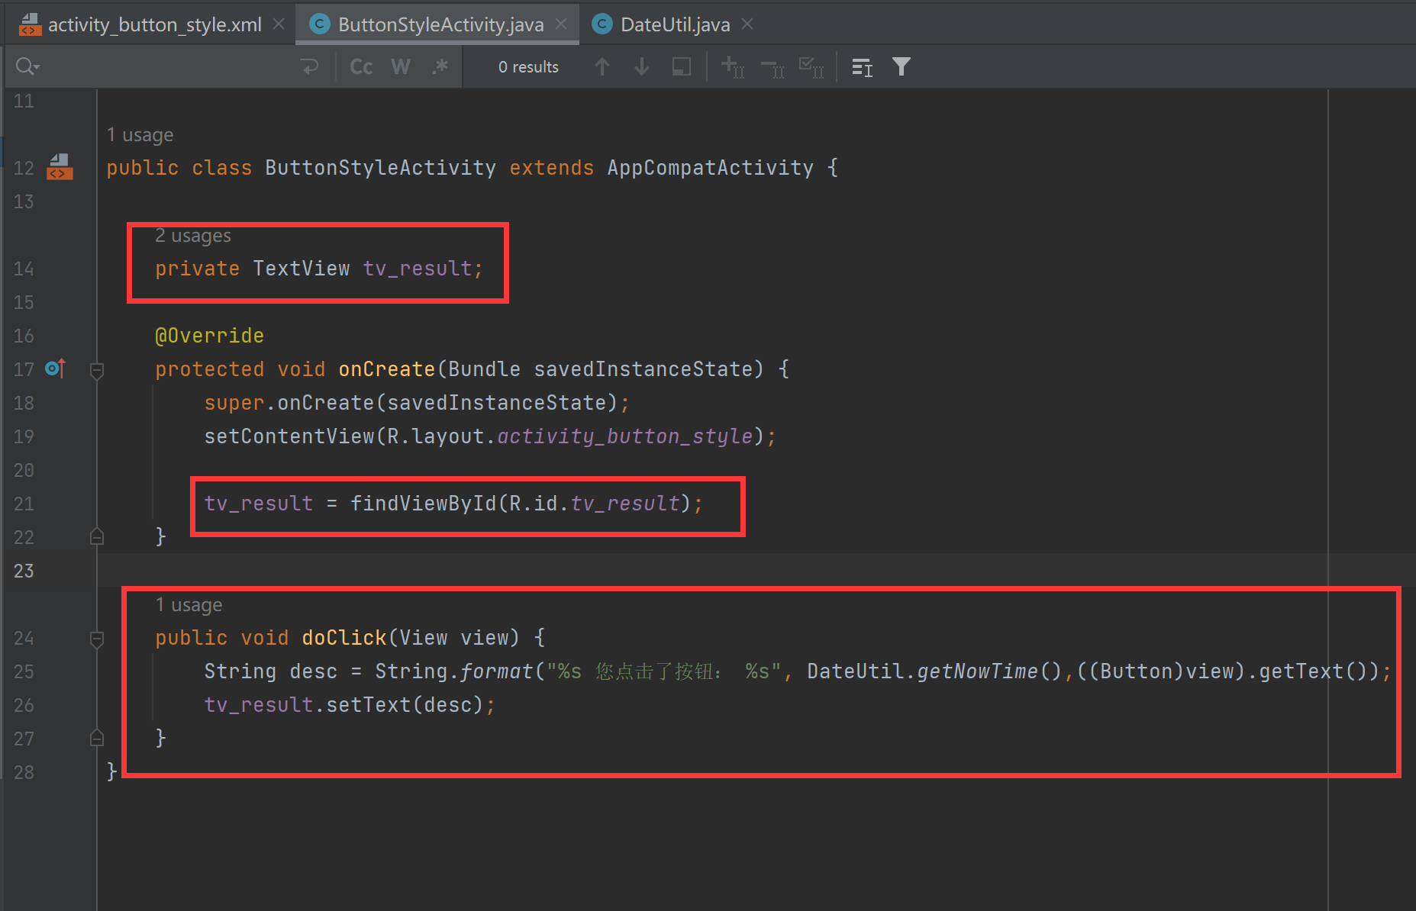
Task: Go to next search occurrence
Action: click(x=642, y=67)
